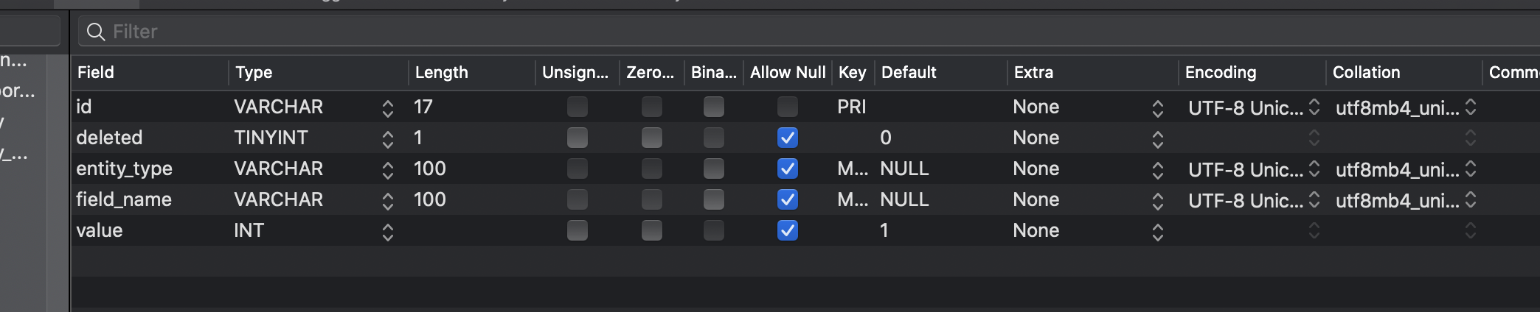The height and width of the screenshot is (312, 1540).
Task: Open Encoding dropdown for entity_type row
Action: point(1314,169)
